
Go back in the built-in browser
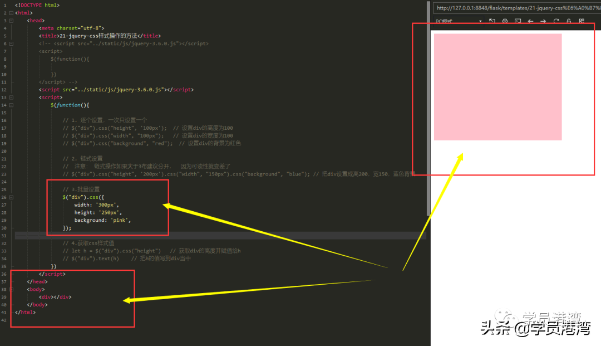530,21
